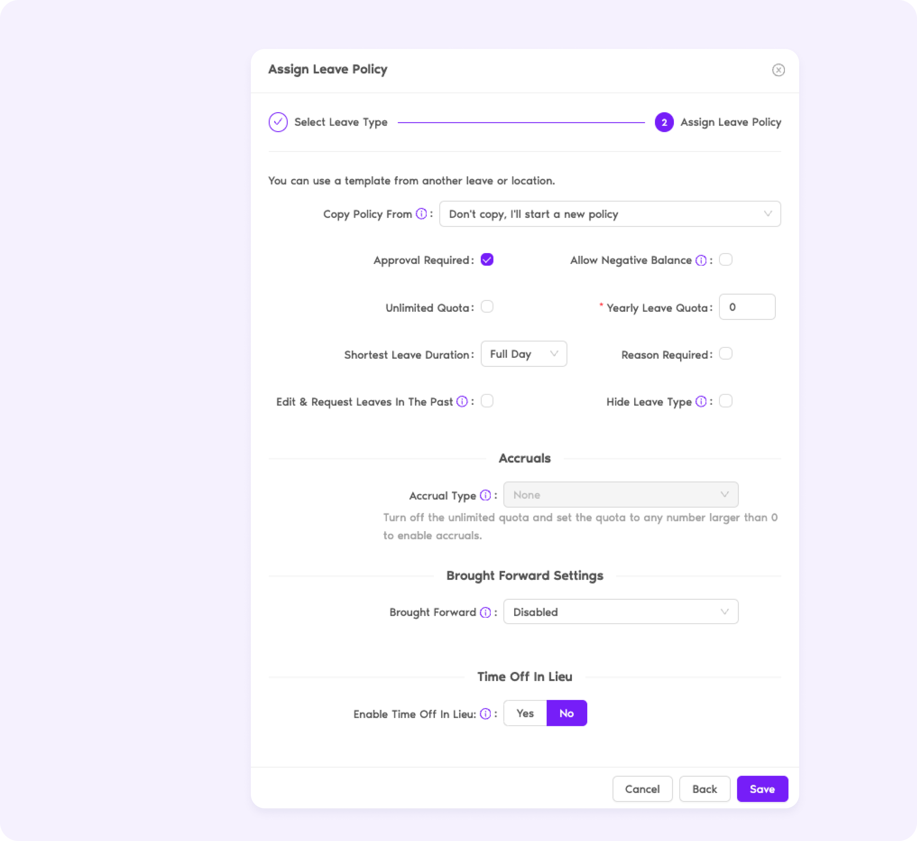Toggle the Approval Required checkbox on

tap(487, 260)
